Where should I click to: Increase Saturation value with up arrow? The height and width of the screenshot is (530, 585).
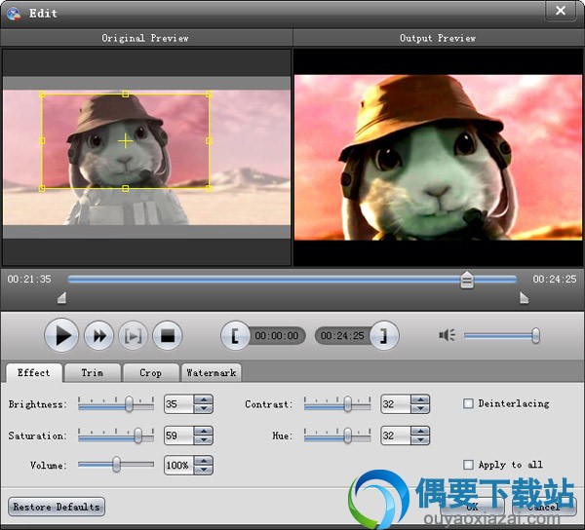(x=204, y=432)
